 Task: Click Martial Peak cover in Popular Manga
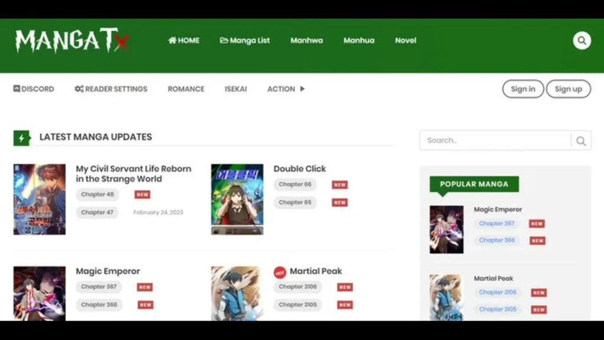(447, 297)
